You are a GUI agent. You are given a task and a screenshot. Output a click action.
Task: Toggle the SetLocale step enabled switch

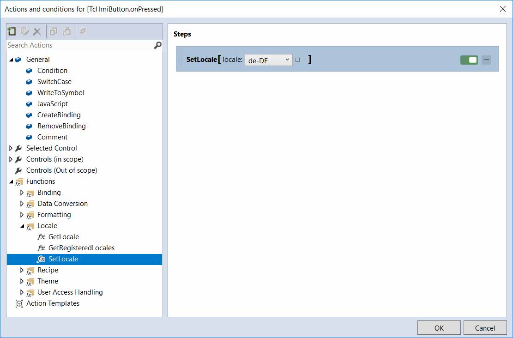tap(469, 60)
